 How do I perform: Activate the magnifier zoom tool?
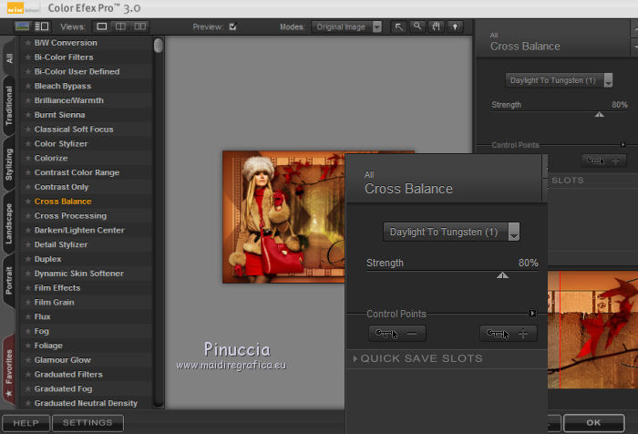(x=417, y=26)
